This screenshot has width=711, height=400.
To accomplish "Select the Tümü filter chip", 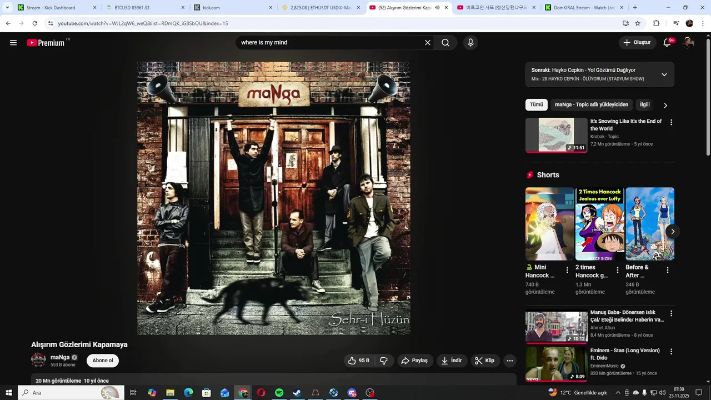I will [537, 104].
